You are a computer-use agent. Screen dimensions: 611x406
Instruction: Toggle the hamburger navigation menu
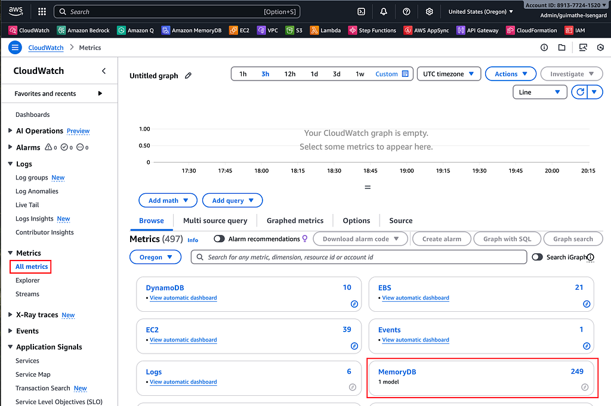pyautogui.click(x=15, y=48)
